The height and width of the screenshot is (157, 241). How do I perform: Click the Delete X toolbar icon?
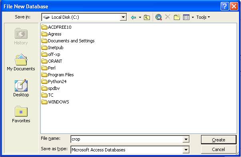point(167,17)
